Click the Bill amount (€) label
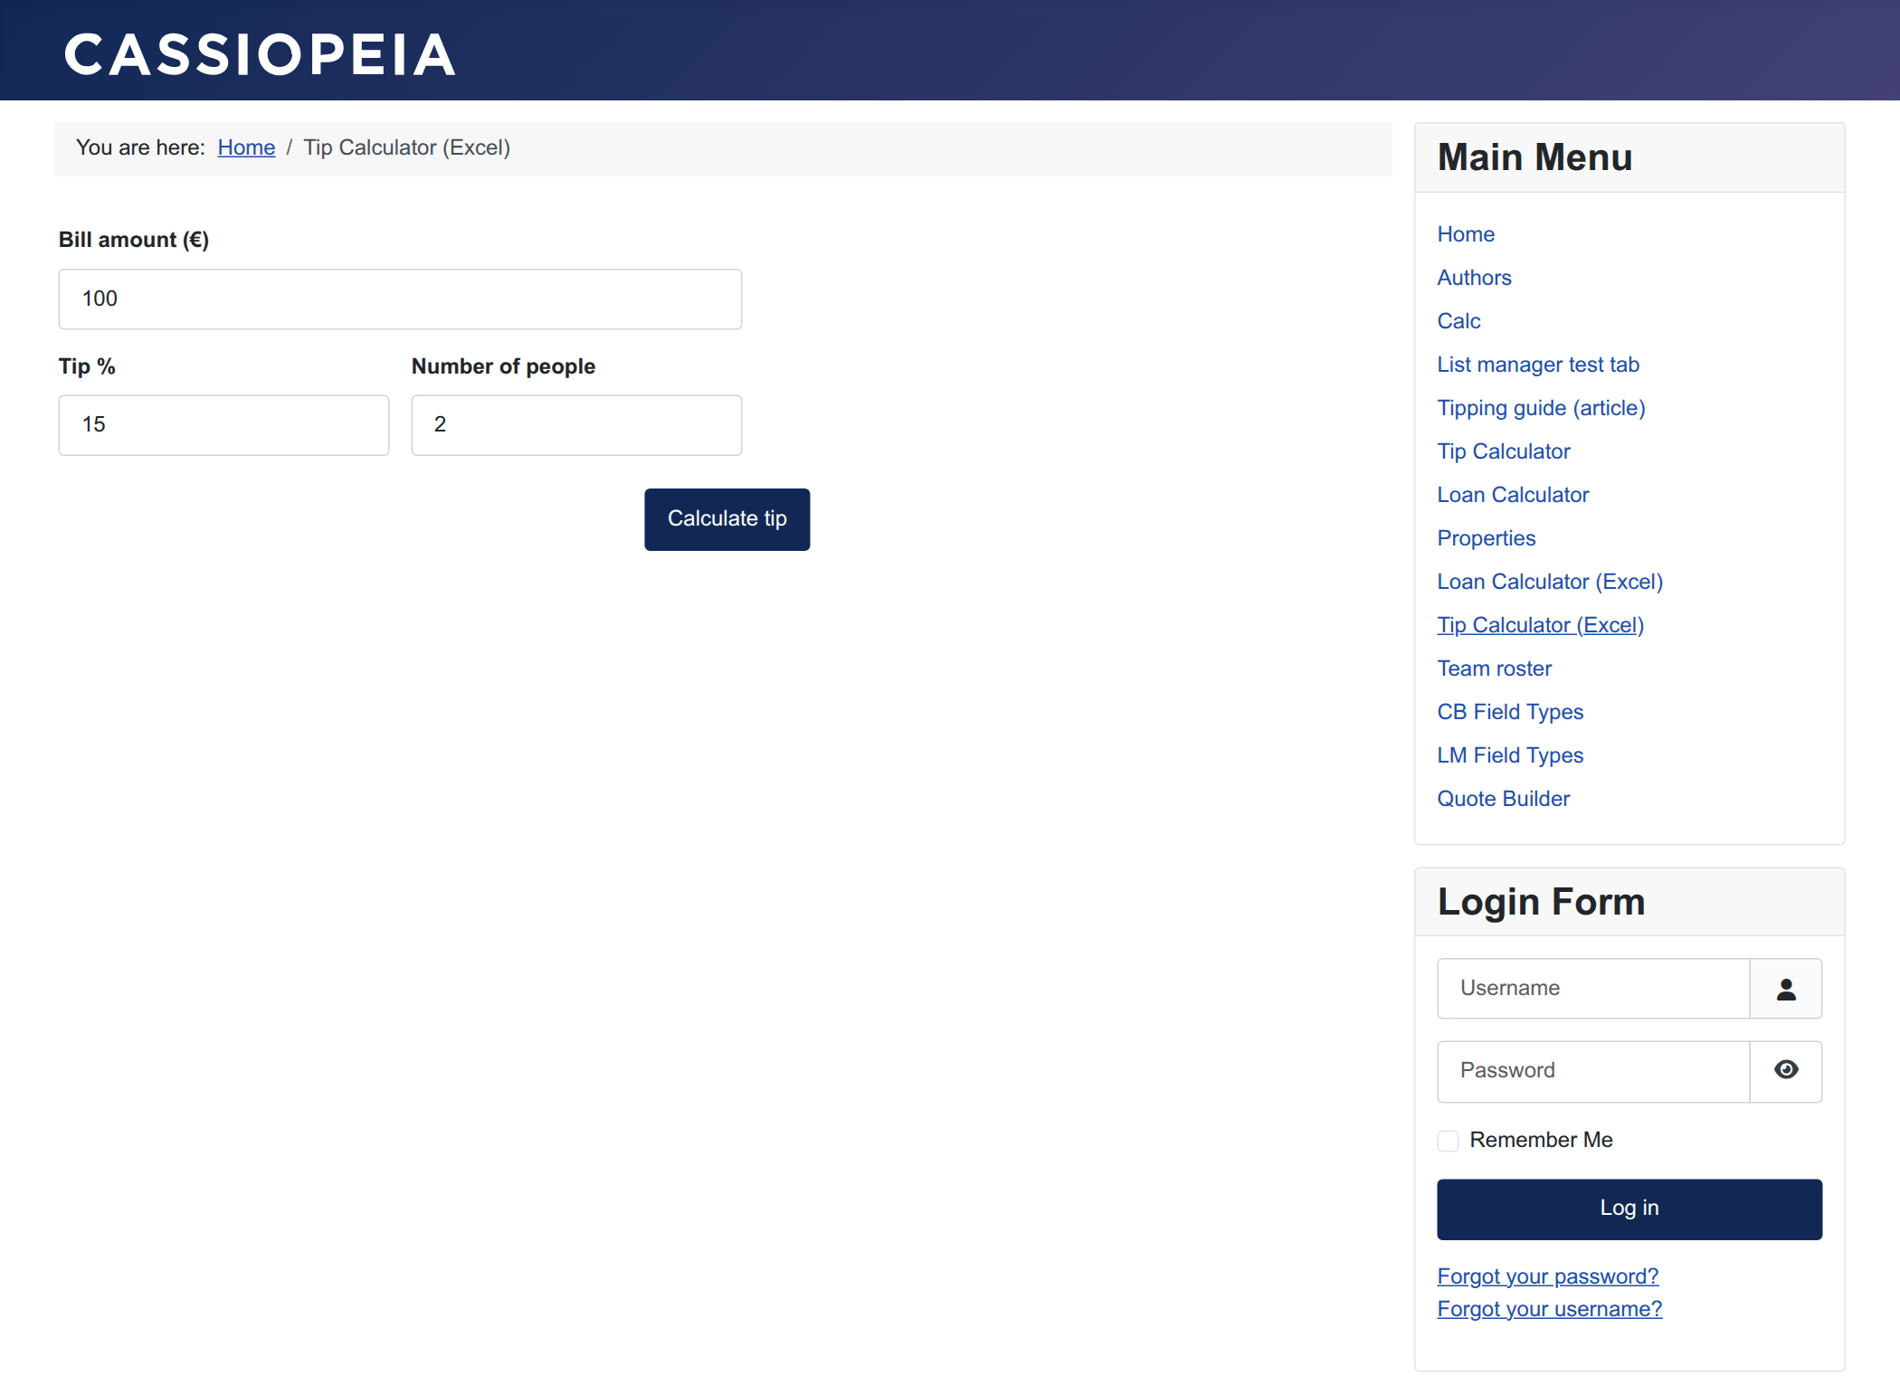This screenshot has height=1394, width=1900. (134, 240)
